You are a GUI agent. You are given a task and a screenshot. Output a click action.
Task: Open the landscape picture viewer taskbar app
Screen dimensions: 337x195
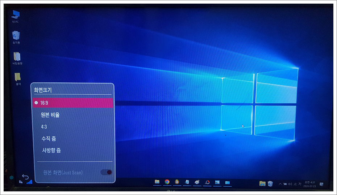[x=217, y=182]
